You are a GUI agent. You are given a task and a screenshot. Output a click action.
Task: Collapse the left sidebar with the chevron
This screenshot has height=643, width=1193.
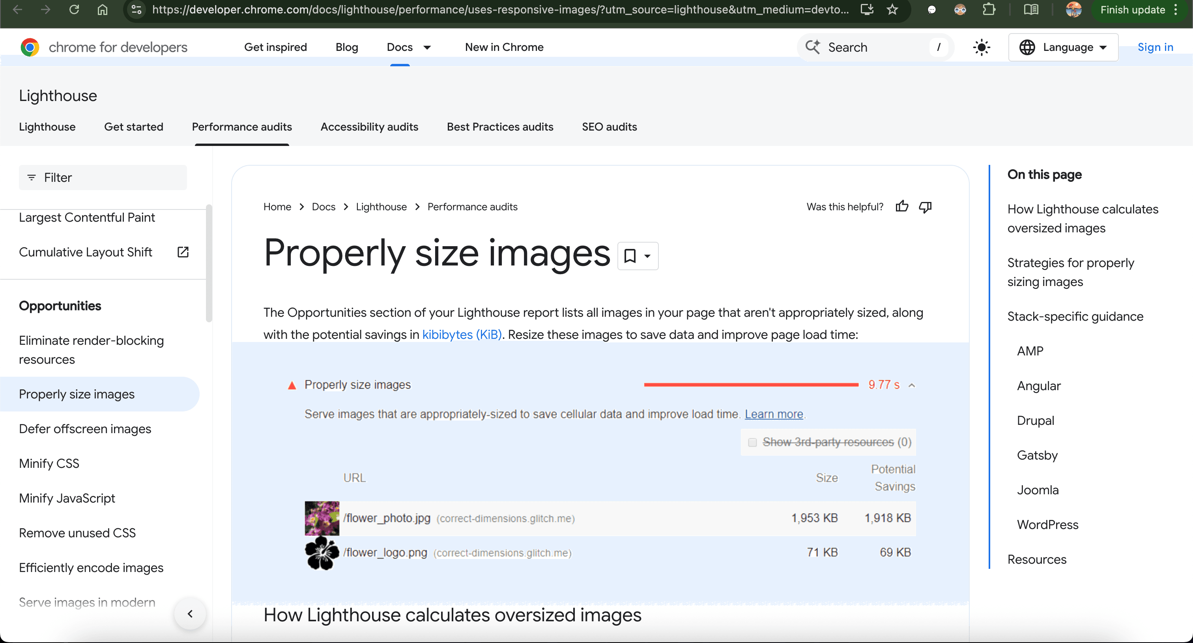(190, 613)
